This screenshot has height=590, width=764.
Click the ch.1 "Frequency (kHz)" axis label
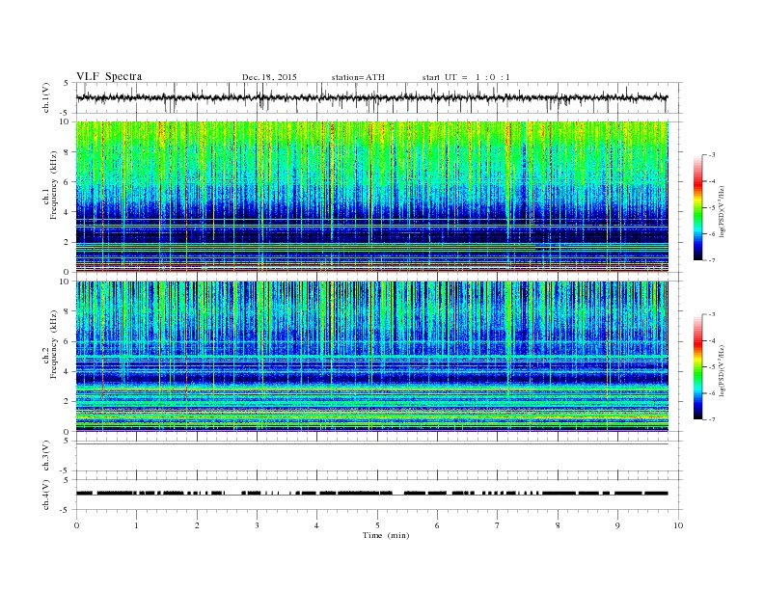(53, 185)
